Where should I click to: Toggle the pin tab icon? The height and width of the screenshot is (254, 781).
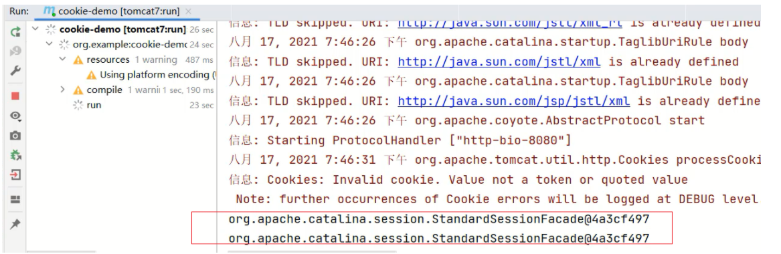(x=15, y=224)
